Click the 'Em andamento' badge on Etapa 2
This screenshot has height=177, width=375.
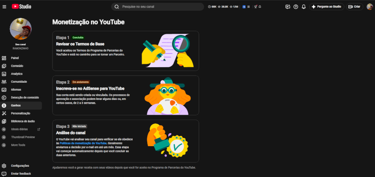[81, 82]
